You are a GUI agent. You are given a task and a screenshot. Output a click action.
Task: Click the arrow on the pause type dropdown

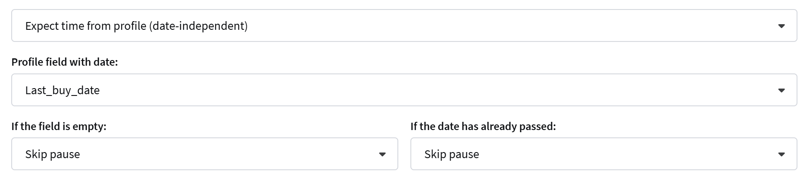[x=781, y=26]
